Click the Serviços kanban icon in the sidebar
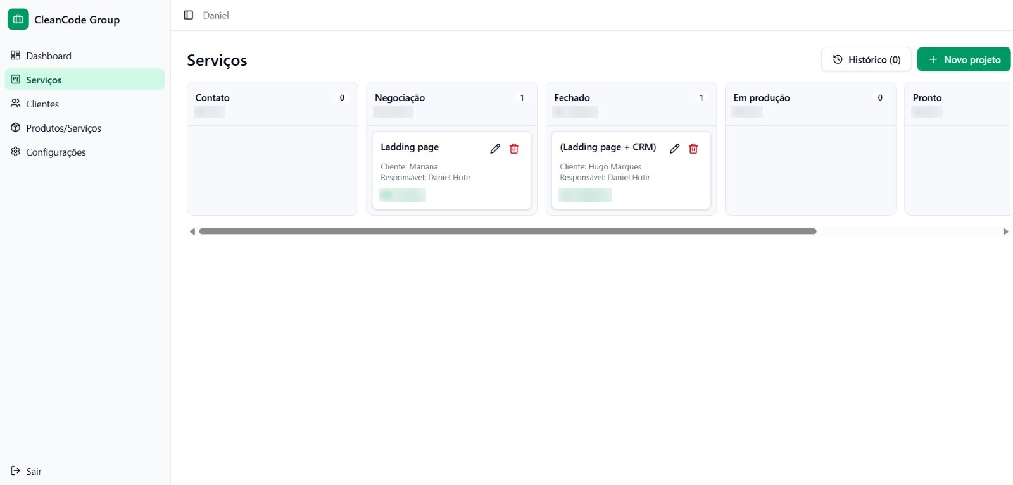This screenshot has width=1013, height=485. [x=16, y=80]
